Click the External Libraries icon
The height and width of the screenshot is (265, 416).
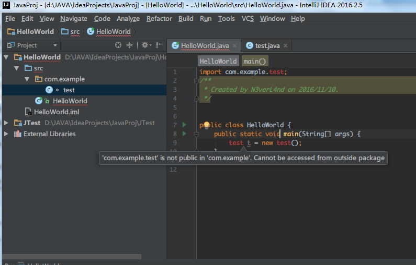(x=18, y=134)
